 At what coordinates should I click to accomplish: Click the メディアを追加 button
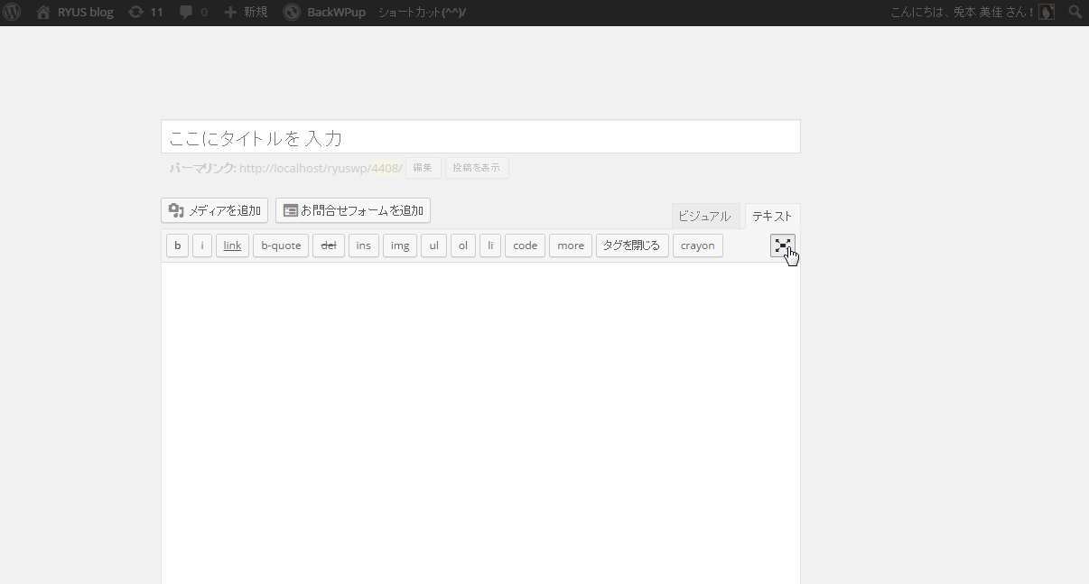(214, 210)
